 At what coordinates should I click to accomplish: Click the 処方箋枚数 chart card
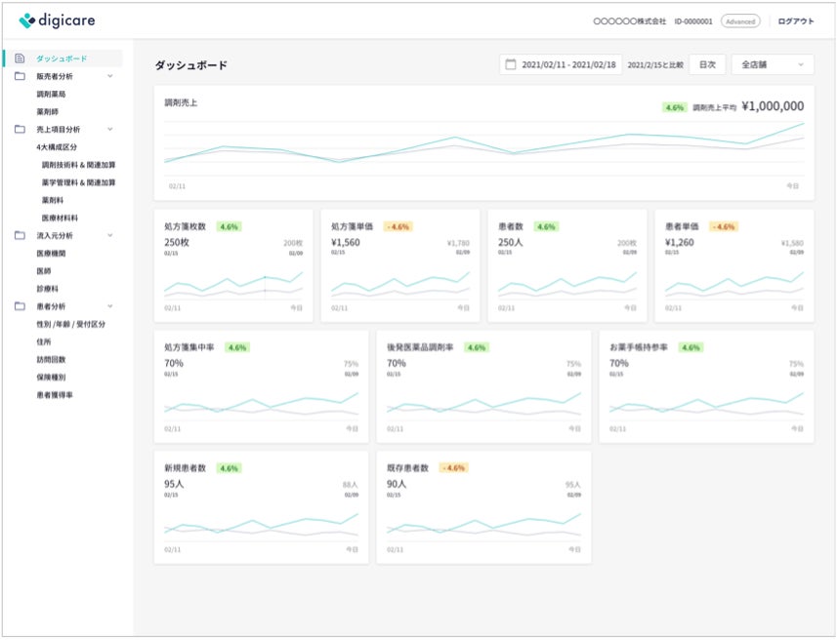coord(233,265)
